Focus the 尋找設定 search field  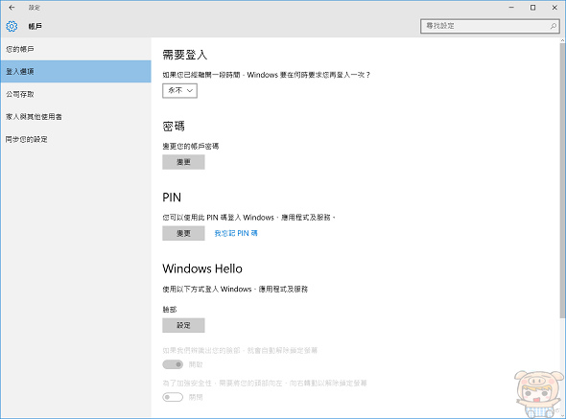(490, 26)
